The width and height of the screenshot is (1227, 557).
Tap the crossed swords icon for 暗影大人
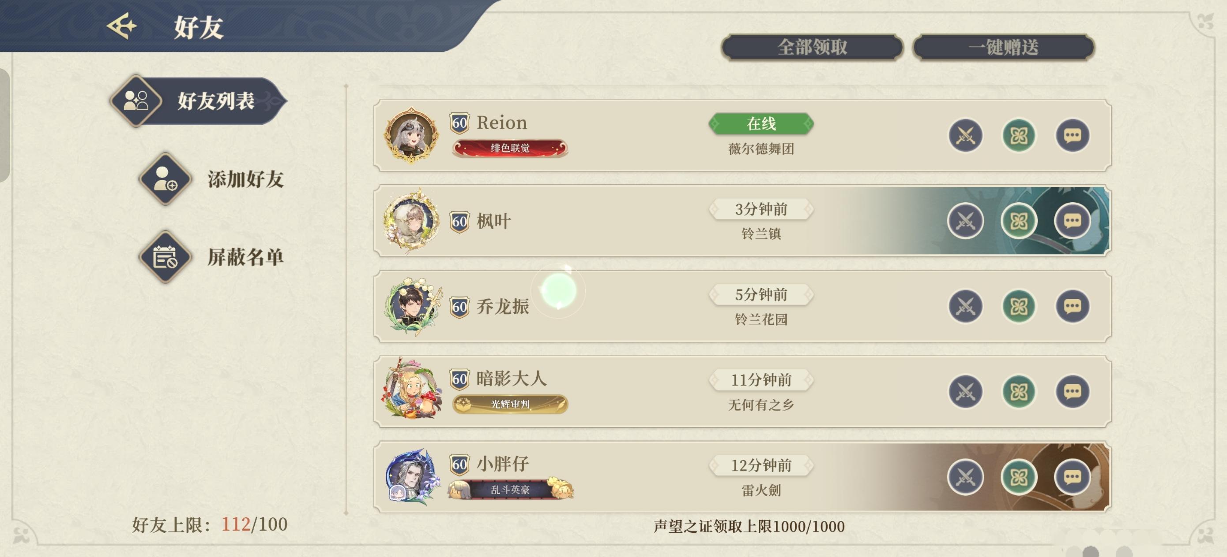pos(965,392)
